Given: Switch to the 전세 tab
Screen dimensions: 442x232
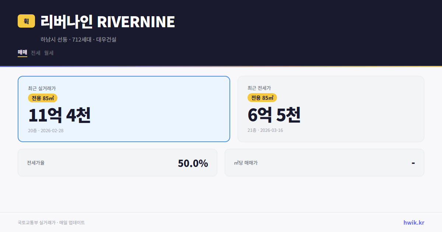Looking at the screenshot, I should [35, 53].
